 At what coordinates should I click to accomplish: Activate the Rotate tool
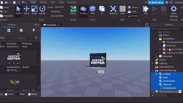(x=42, y=11)
